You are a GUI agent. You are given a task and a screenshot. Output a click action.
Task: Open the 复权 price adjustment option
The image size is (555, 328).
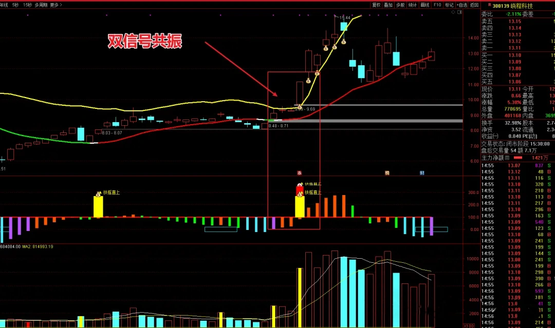click(x=376, y=5)
